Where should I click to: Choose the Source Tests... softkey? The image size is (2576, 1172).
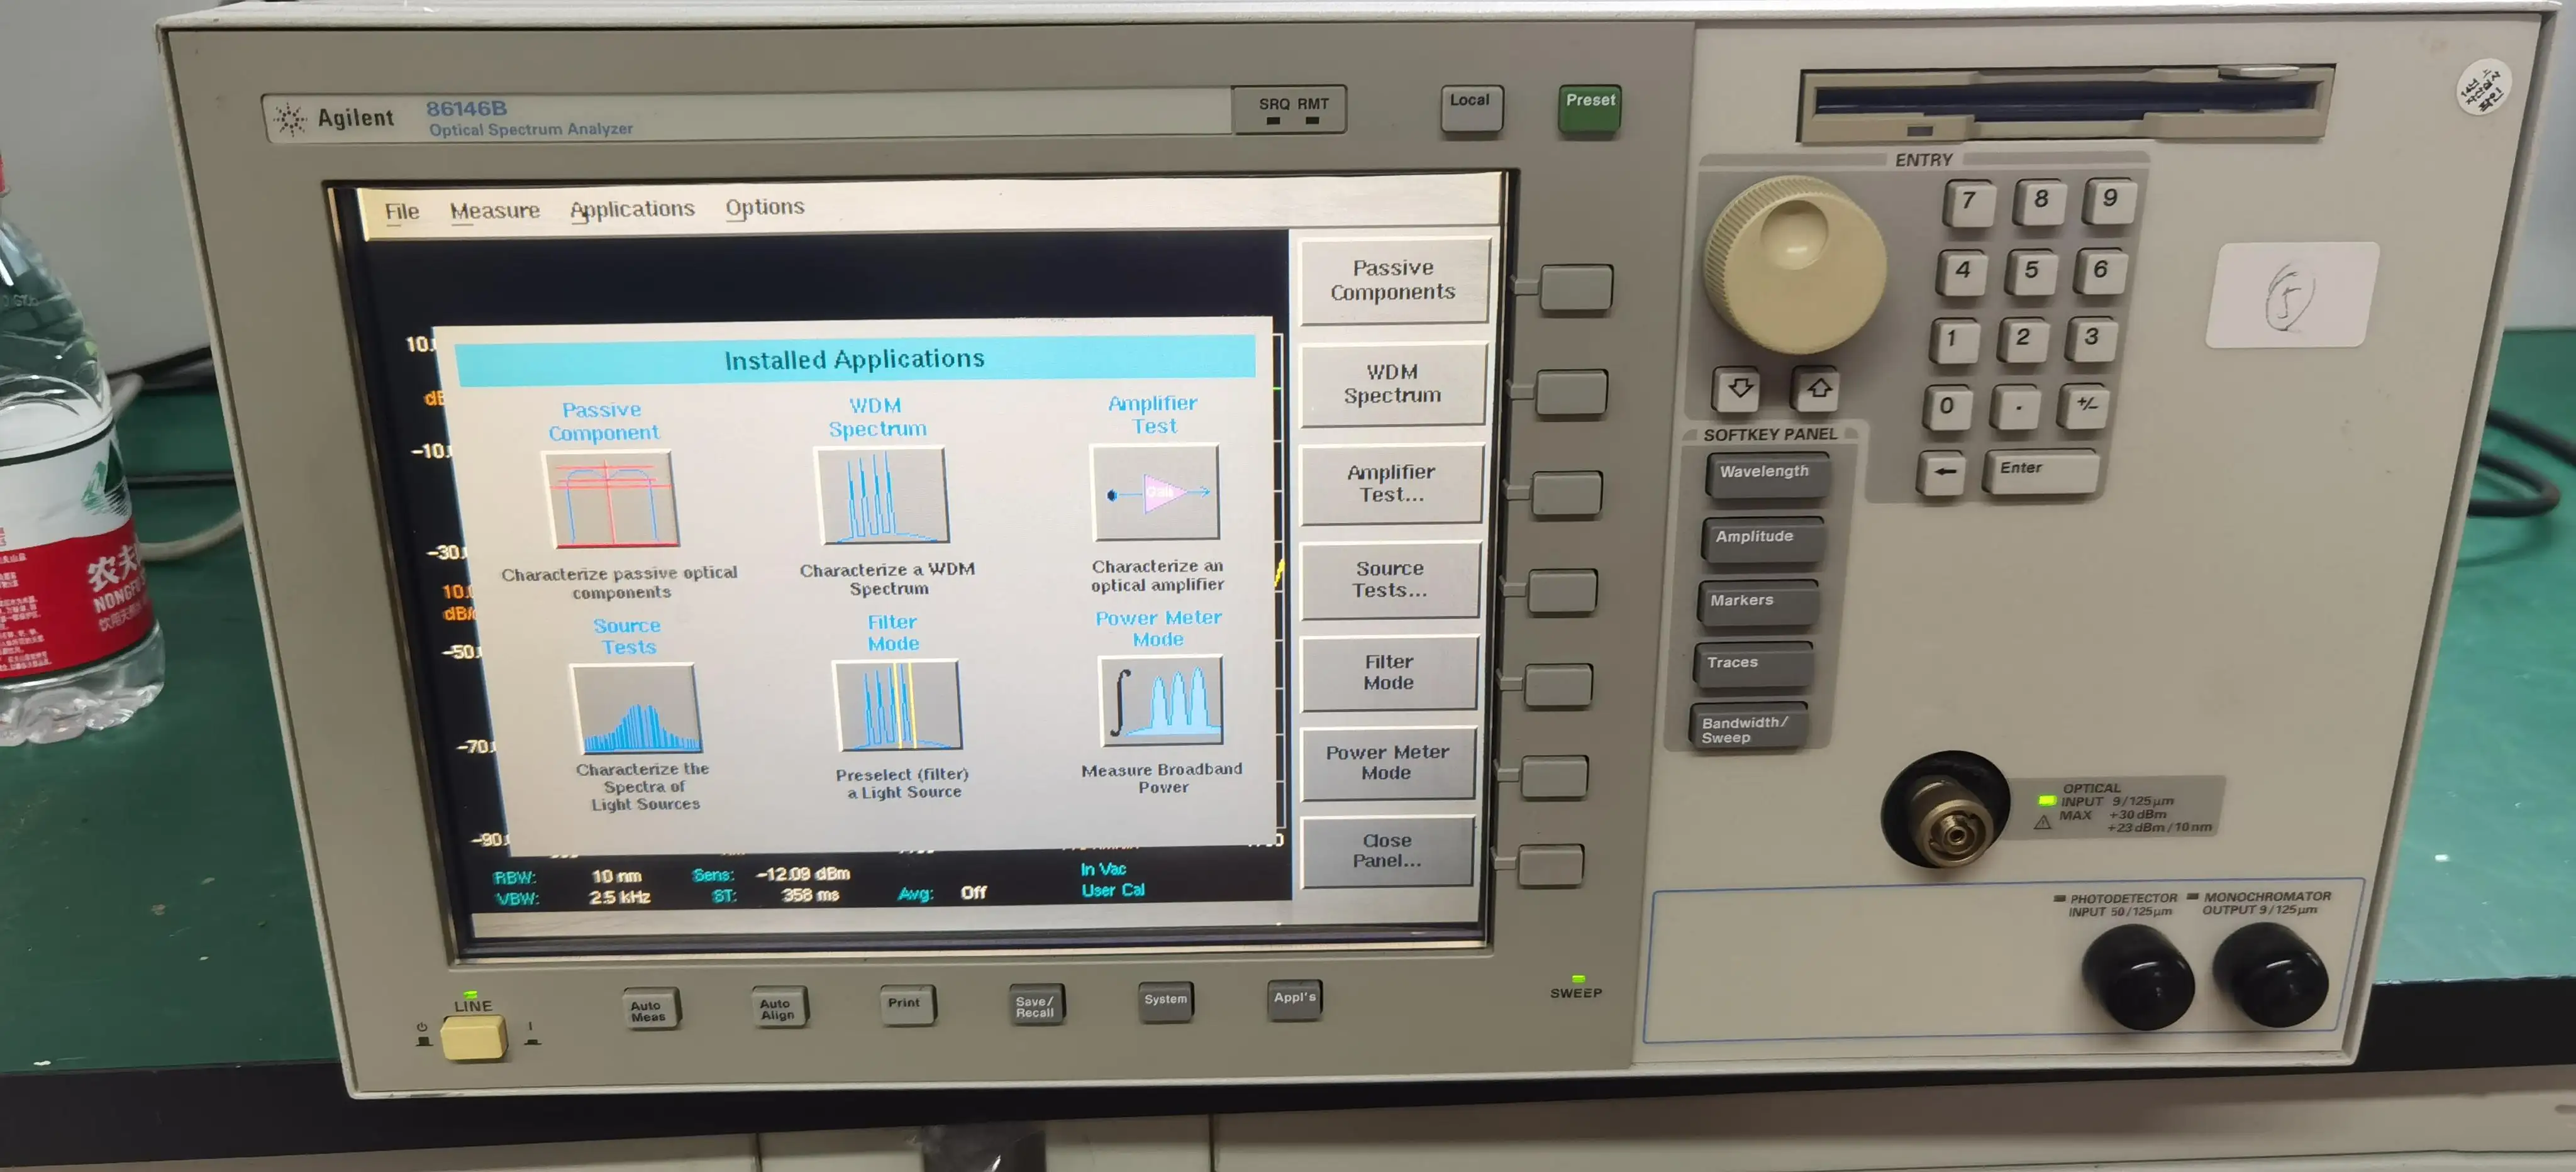point(1389,580)
